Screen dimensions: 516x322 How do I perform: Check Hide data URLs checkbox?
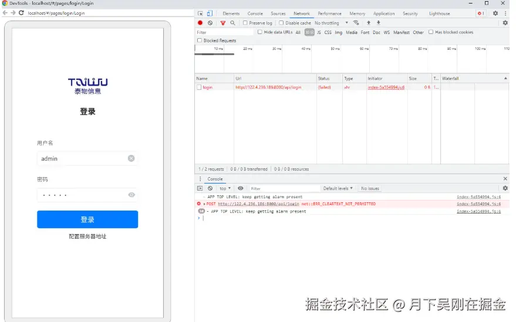tap(260, 32)
